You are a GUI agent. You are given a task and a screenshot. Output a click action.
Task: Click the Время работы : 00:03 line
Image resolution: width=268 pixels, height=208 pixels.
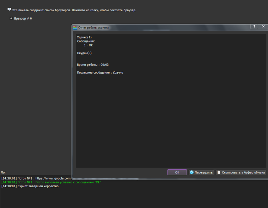pyautogui.click(x=93, y=65)
